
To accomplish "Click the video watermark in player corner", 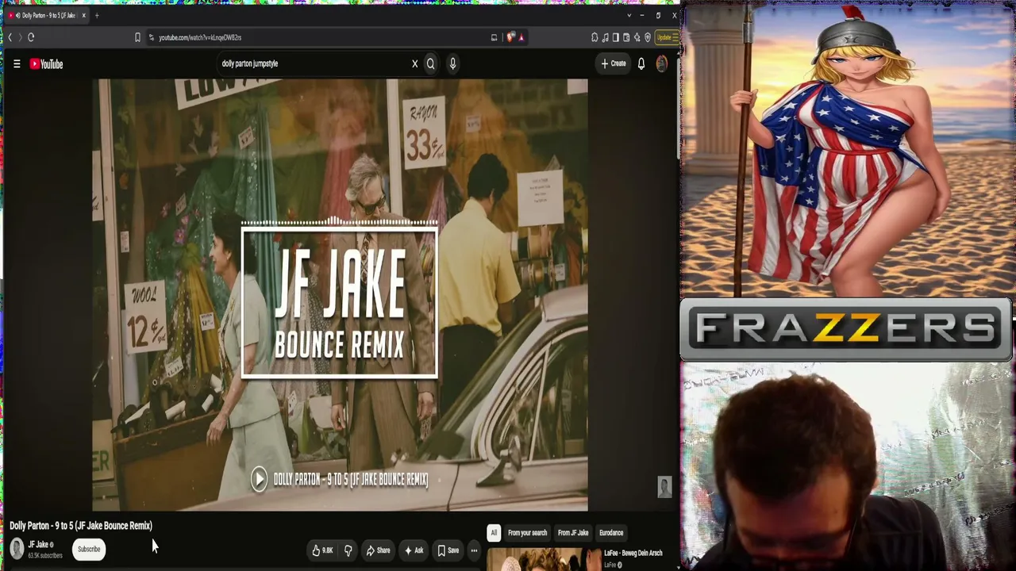I will click(x=664, y=487).
